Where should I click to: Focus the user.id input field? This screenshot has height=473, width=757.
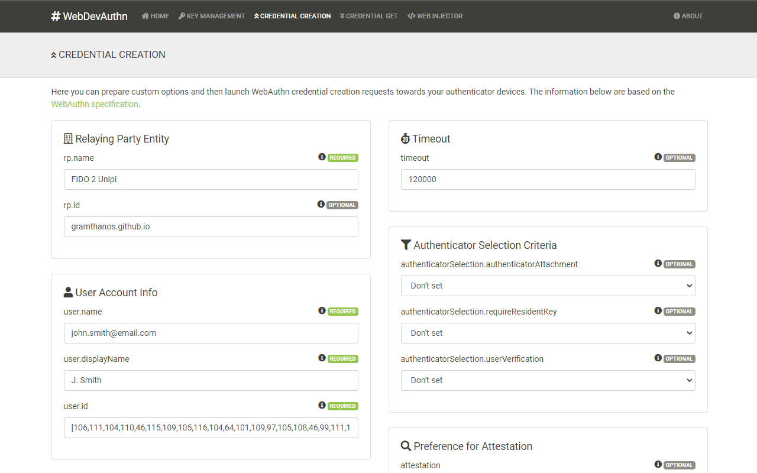click(211, 427)
